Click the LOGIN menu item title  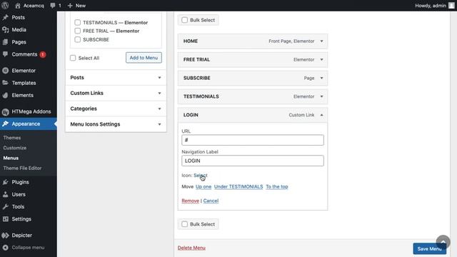click(x=191, y=115)
